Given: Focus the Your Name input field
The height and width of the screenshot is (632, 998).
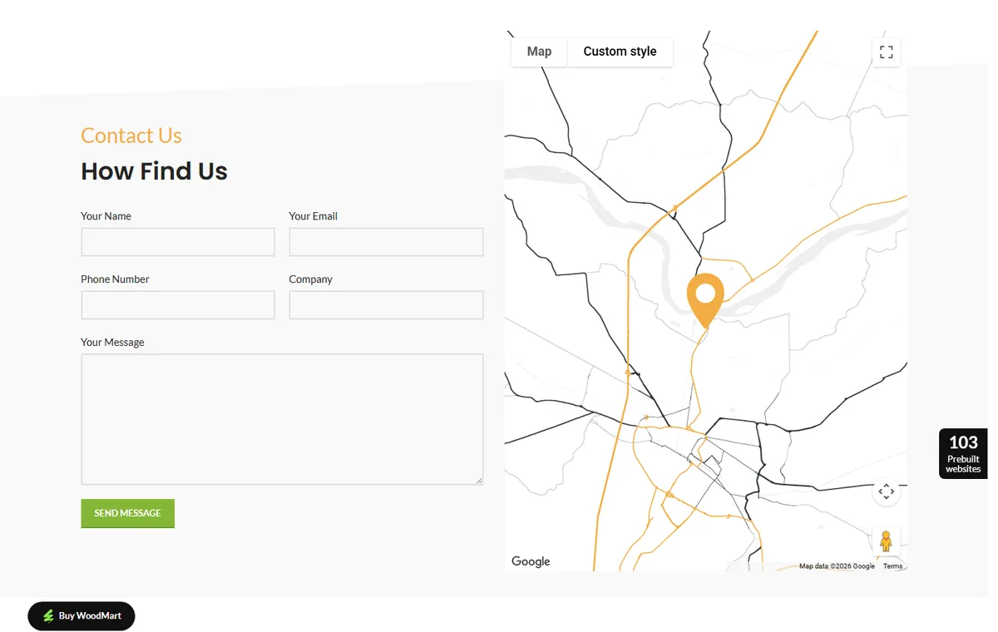Looking at the screenshot, I should 178,242.
